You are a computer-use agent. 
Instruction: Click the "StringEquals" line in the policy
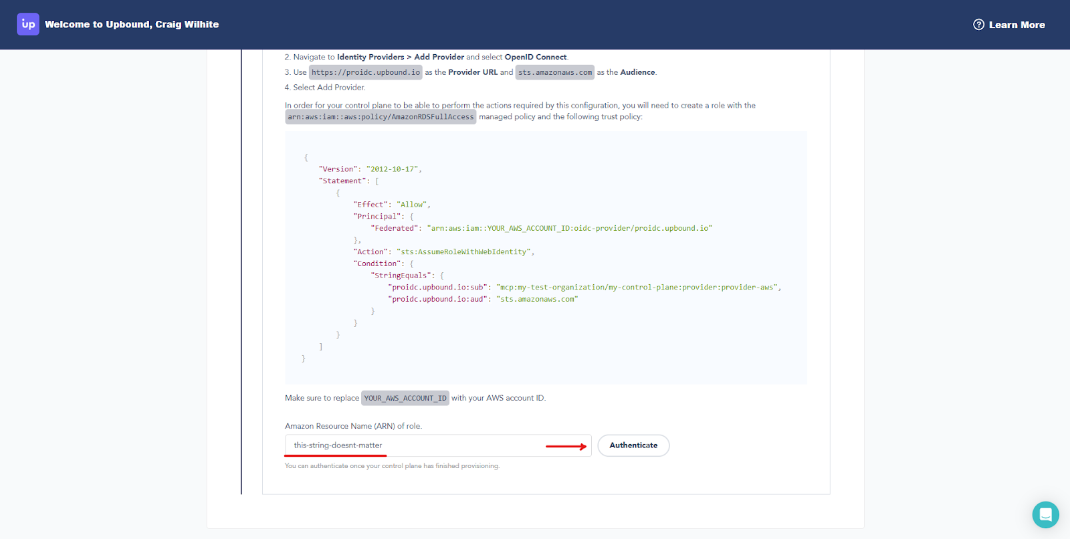click(x=407, y=276)
